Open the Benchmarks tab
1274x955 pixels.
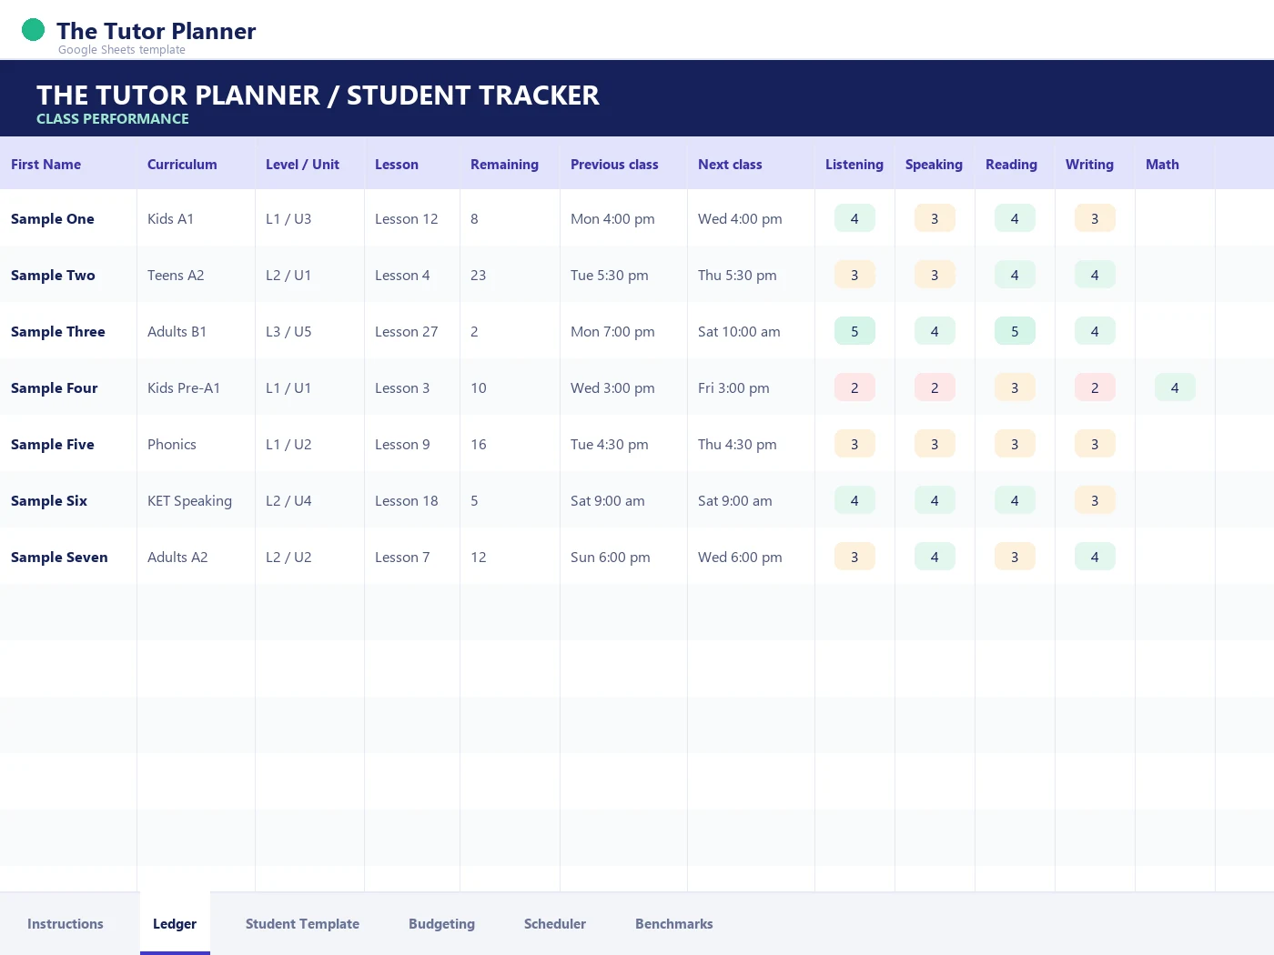[674, 924]
